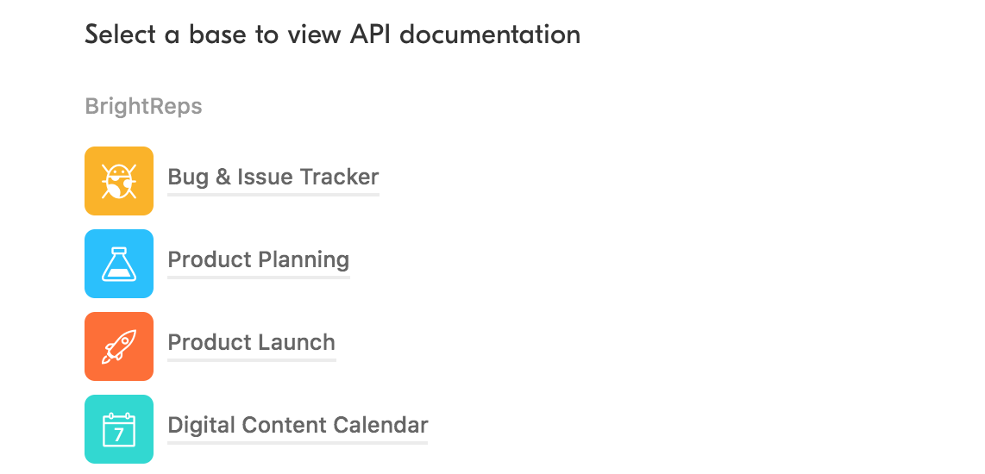Click the blue flask icon
The image size is (985, 474).
tap(119, 264)
